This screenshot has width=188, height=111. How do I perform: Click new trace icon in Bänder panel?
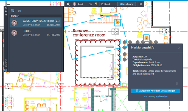pos(13,11)
